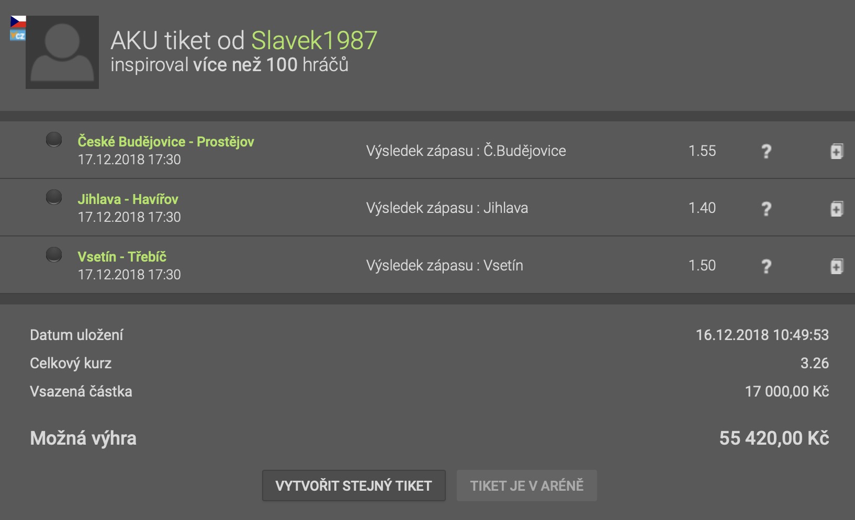
Task: Click status circle for Jihlava - Havířov
Action: click(54, 197)
